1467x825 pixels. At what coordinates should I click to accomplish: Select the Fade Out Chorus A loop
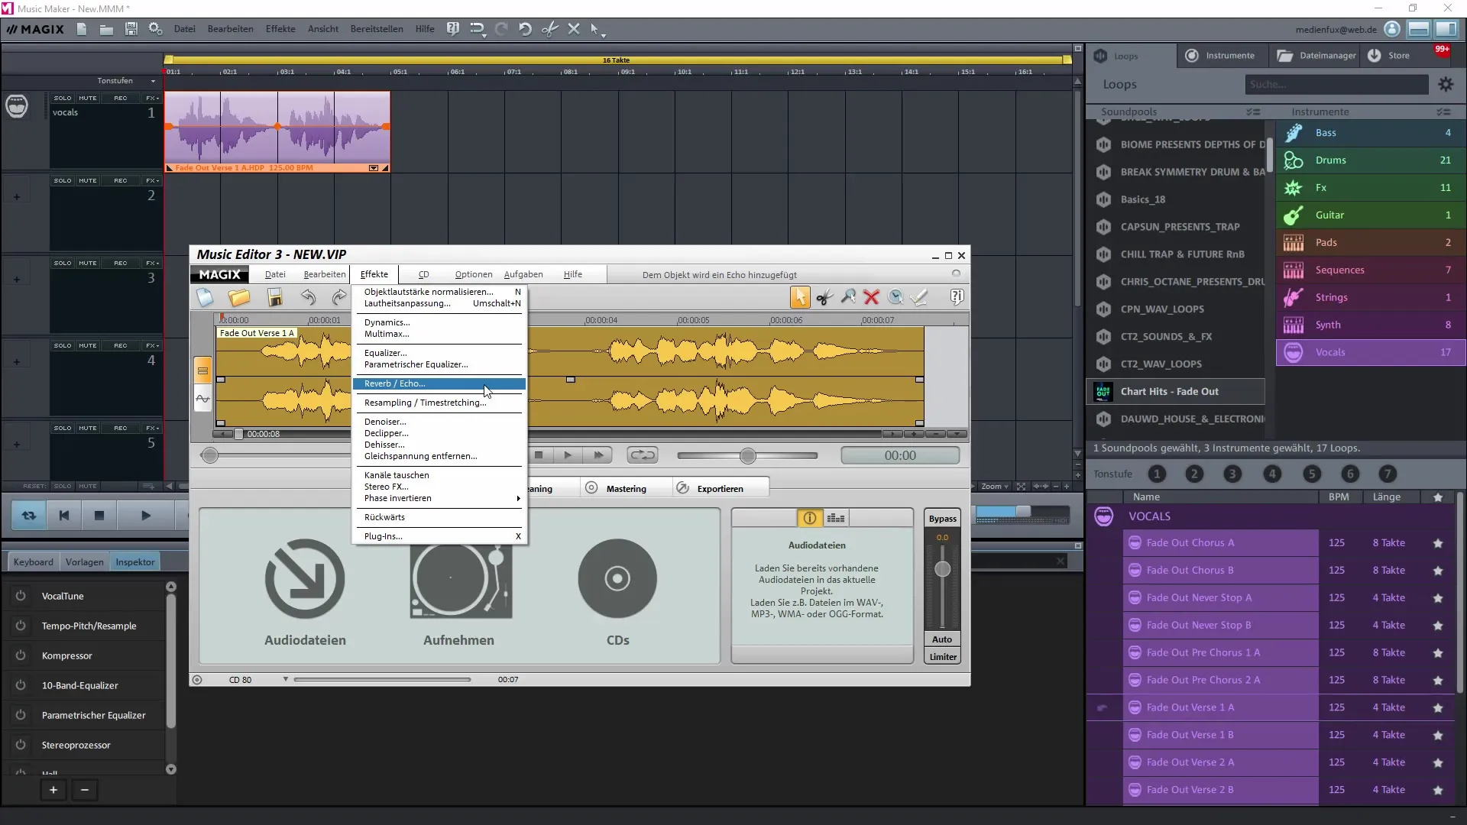pyautogui.click(x=1220, y=543)
